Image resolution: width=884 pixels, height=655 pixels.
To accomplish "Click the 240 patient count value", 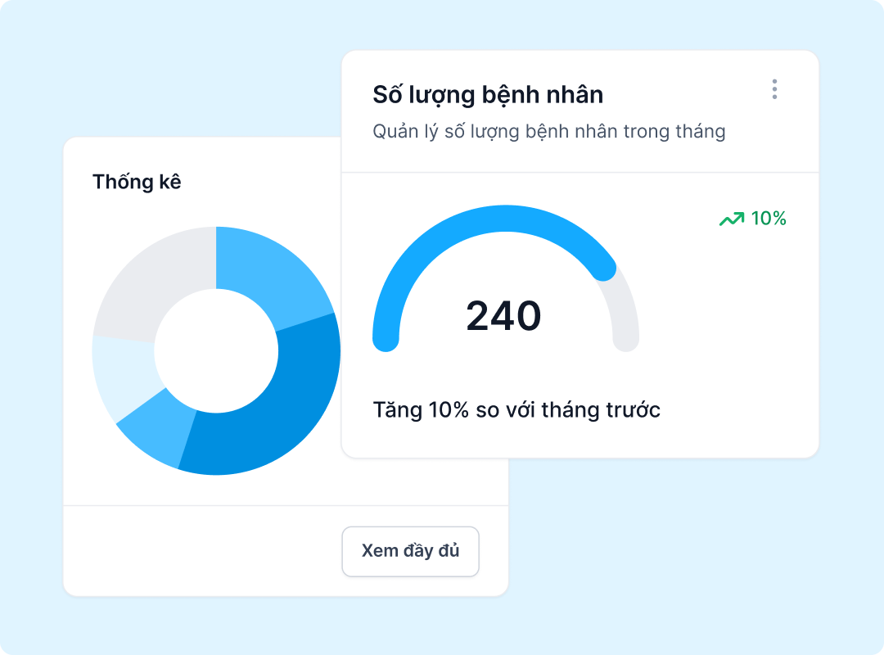I will coord(502,315).
